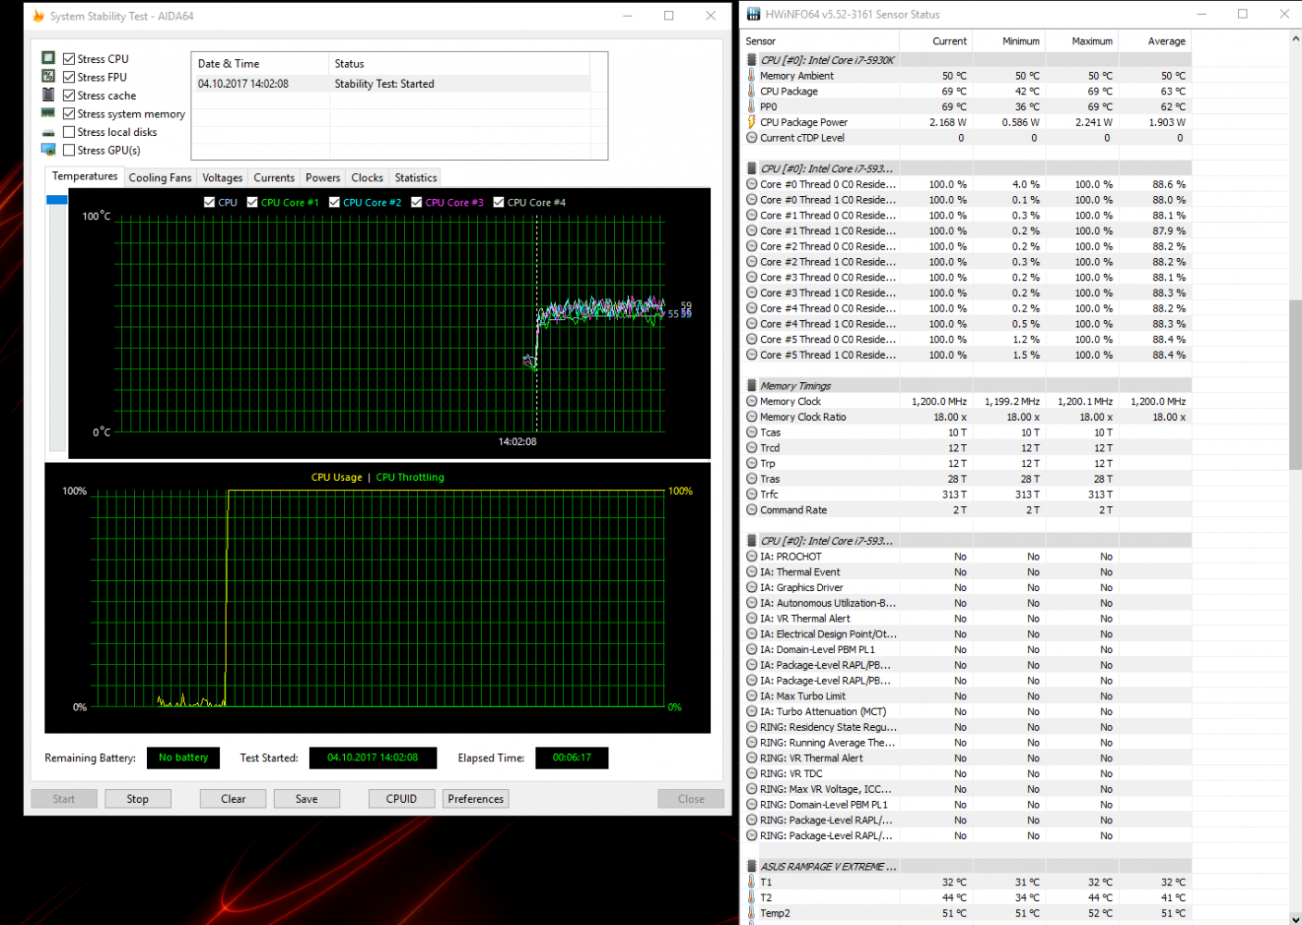Toggle the CPU temperature graph checkbox
The width and height of the screenshot is (1302, 925).
(x=209, y=203)
